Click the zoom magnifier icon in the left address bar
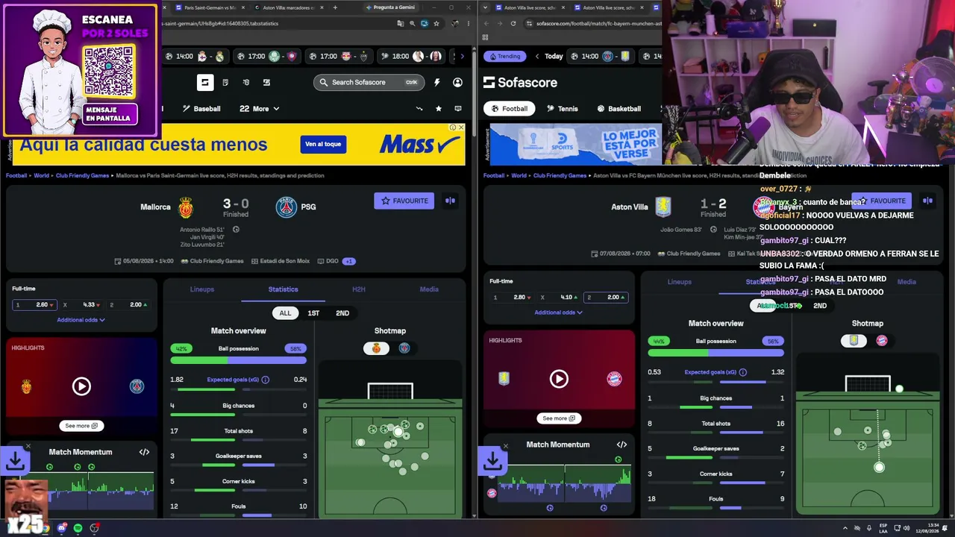The height and width of the screenshot is (537, 955). click(413, 23)
